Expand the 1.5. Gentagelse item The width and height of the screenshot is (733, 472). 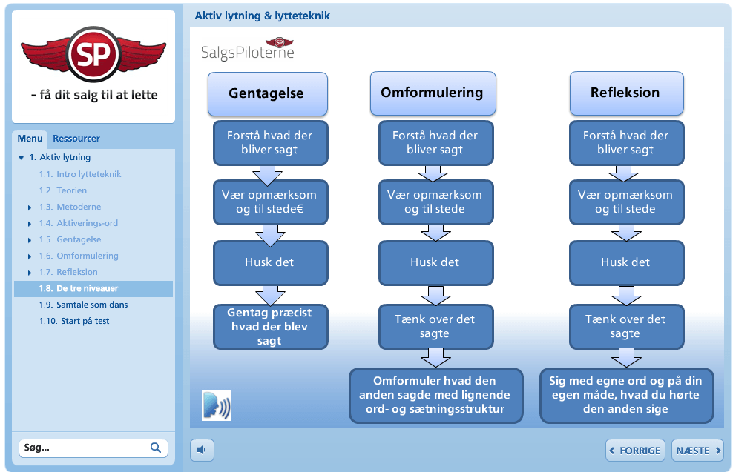[30, 240]
